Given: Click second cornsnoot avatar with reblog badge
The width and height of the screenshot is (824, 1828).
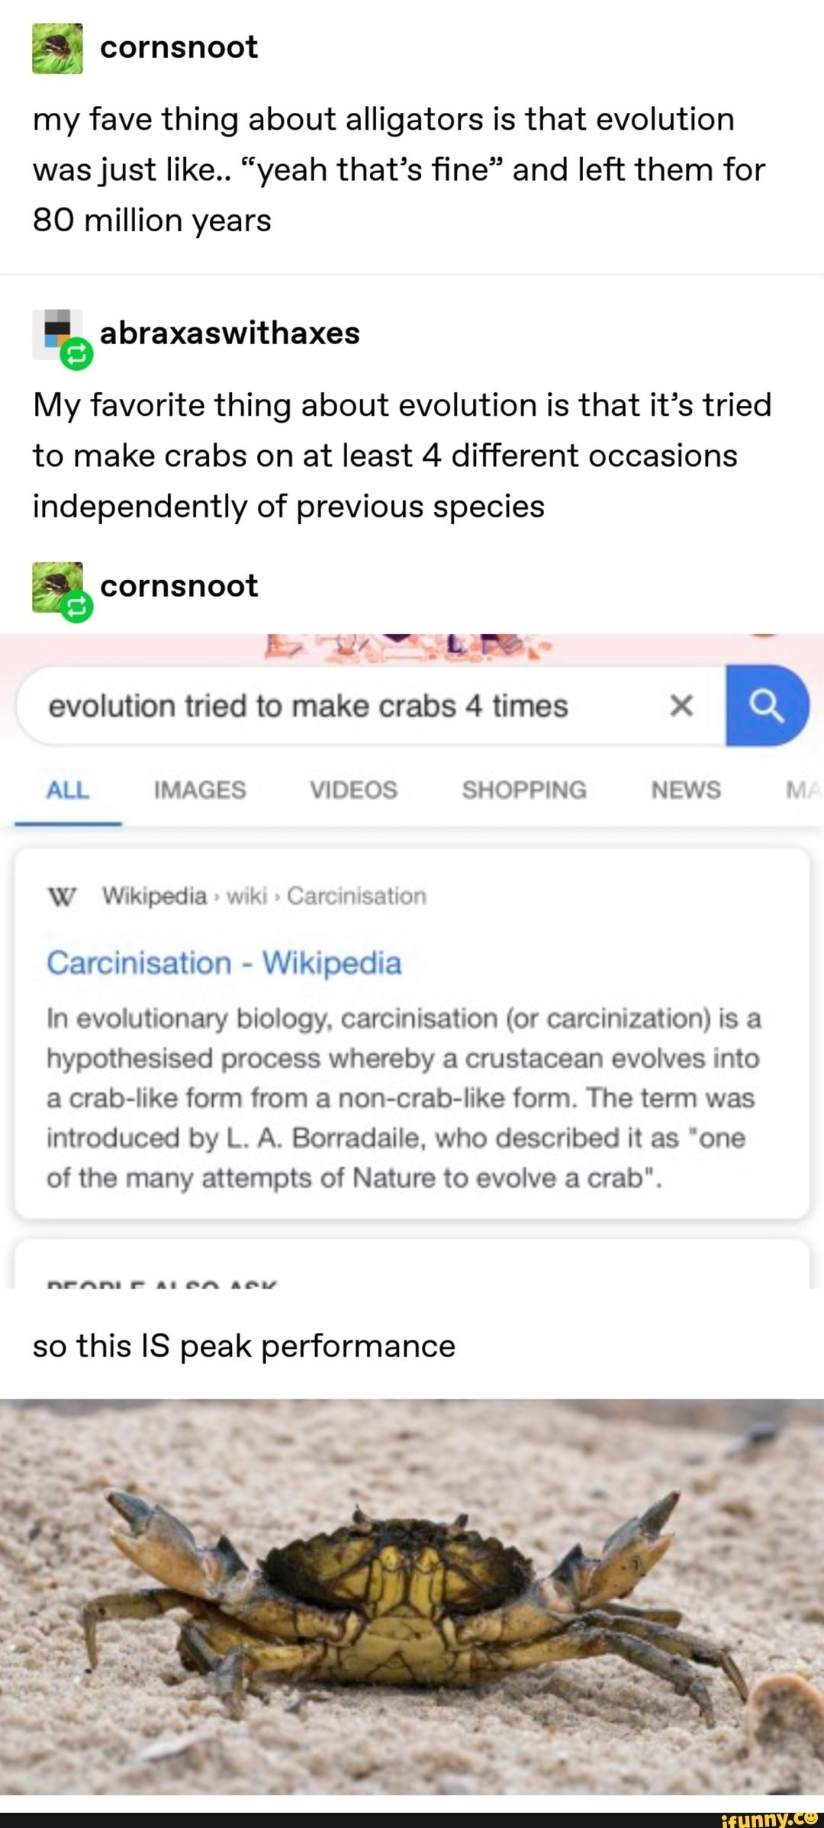Looking at the screenshot, I should click(x=55, y=584).
